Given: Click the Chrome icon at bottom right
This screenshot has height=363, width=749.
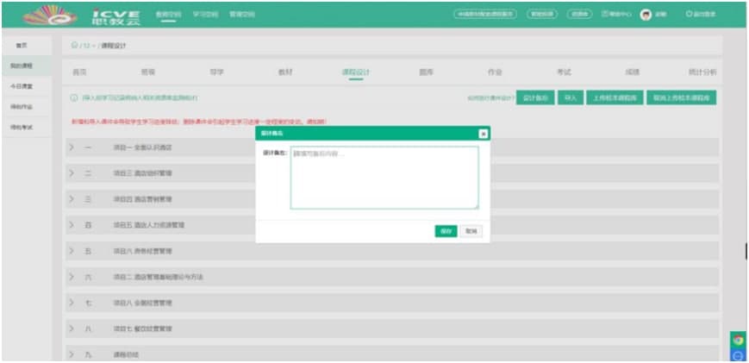Looking at the screenshot, I should 739,340.
